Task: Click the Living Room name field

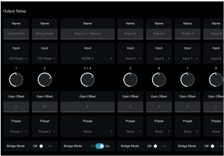Action: [16, 34]
